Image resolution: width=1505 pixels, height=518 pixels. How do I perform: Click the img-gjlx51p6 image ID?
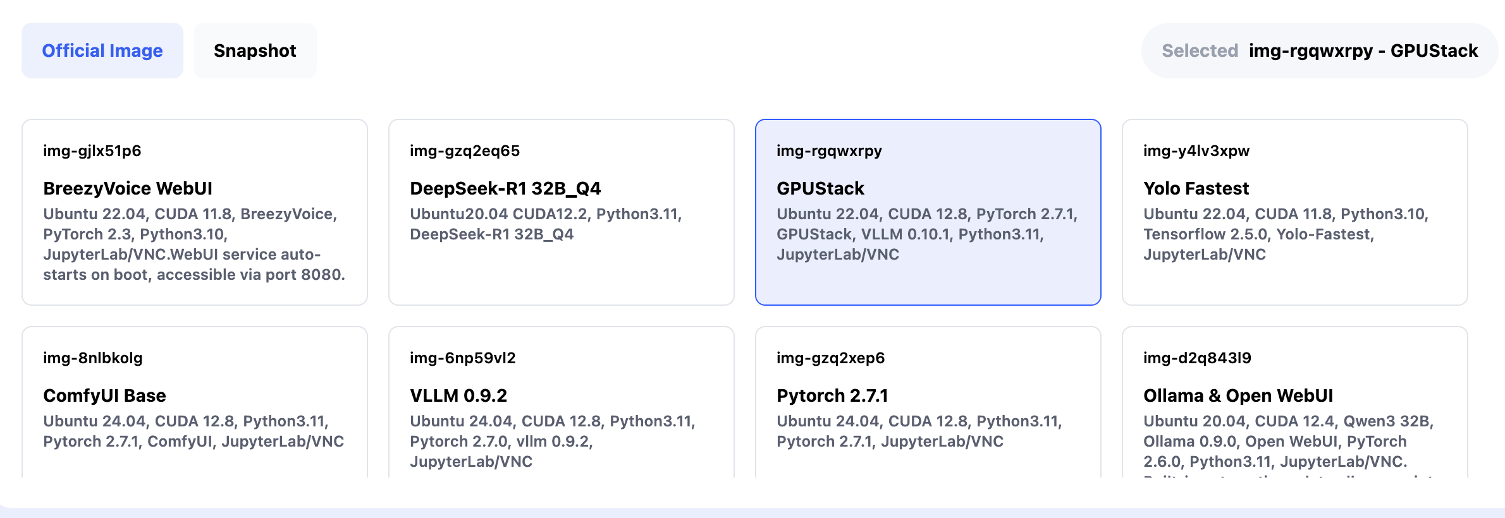tap(92, 151)
